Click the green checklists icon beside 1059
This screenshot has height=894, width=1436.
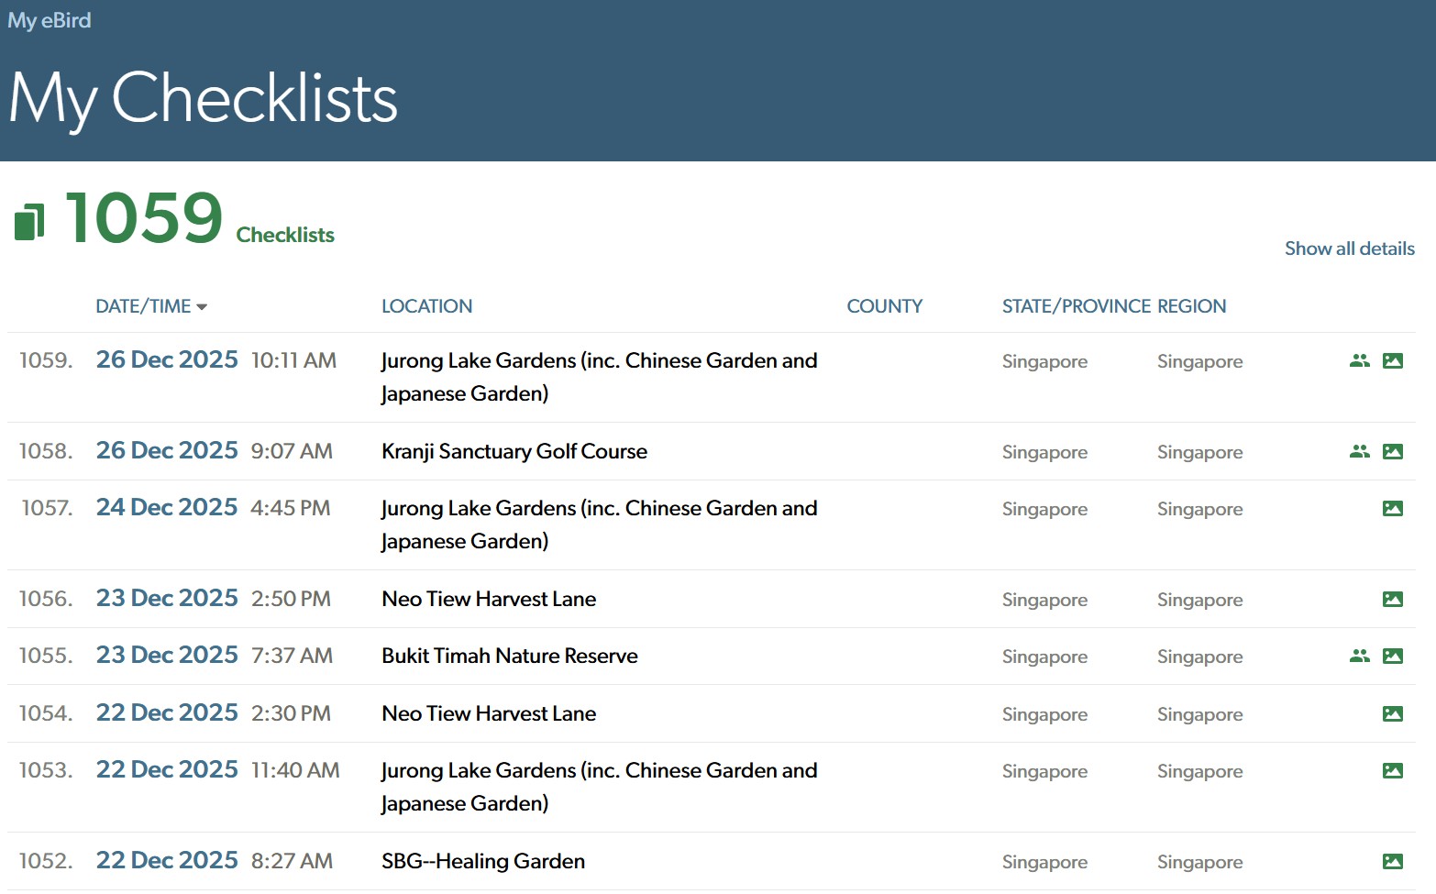pyautogui.click(x=29, y=222)
